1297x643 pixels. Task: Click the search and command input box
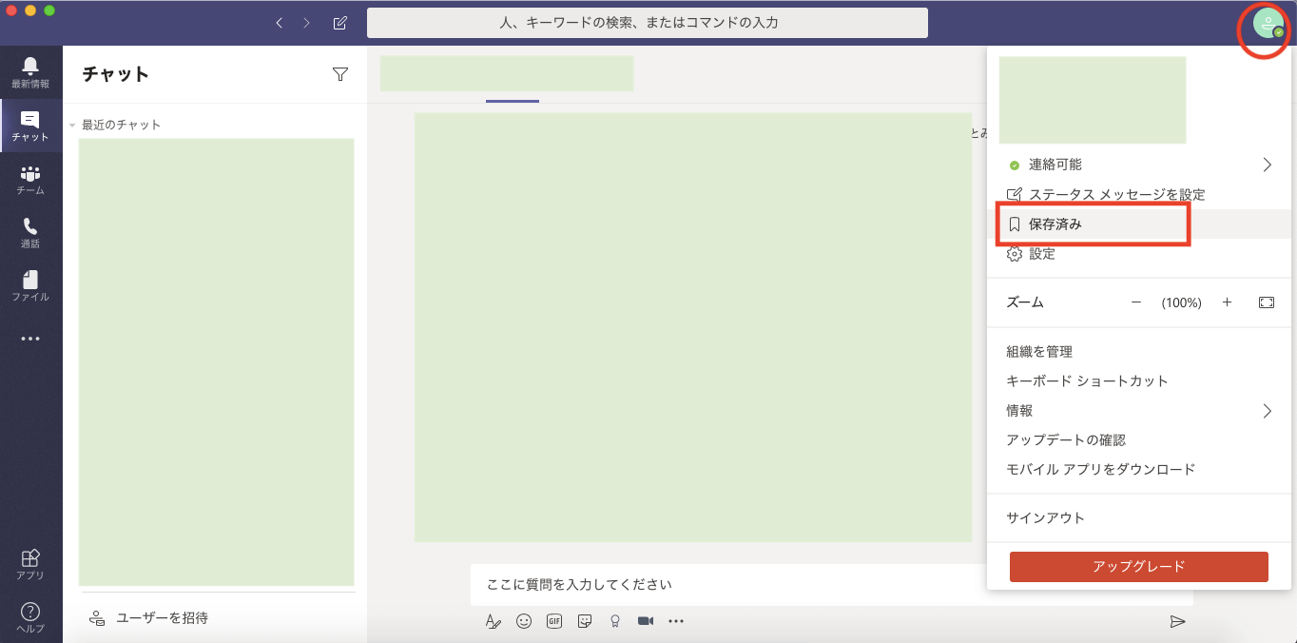(x=648, y=23)
